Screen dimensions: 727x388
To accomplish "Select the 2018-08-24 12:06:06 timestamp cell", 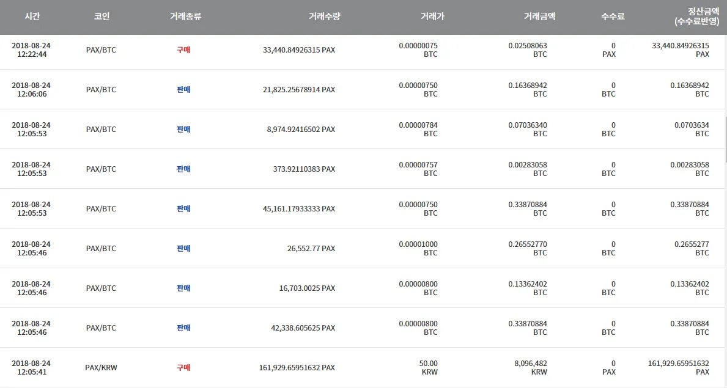I will click(31, 89).
